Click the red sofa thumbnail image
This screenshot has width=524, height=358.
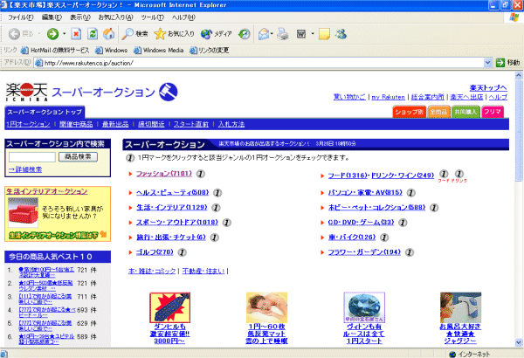pyautogui.click(x=23, y=210)
